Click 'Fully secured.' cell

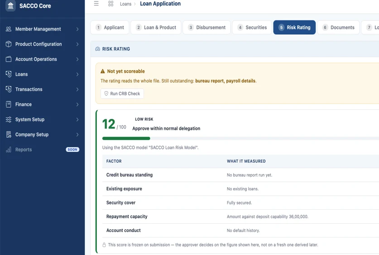coord(239,203)
